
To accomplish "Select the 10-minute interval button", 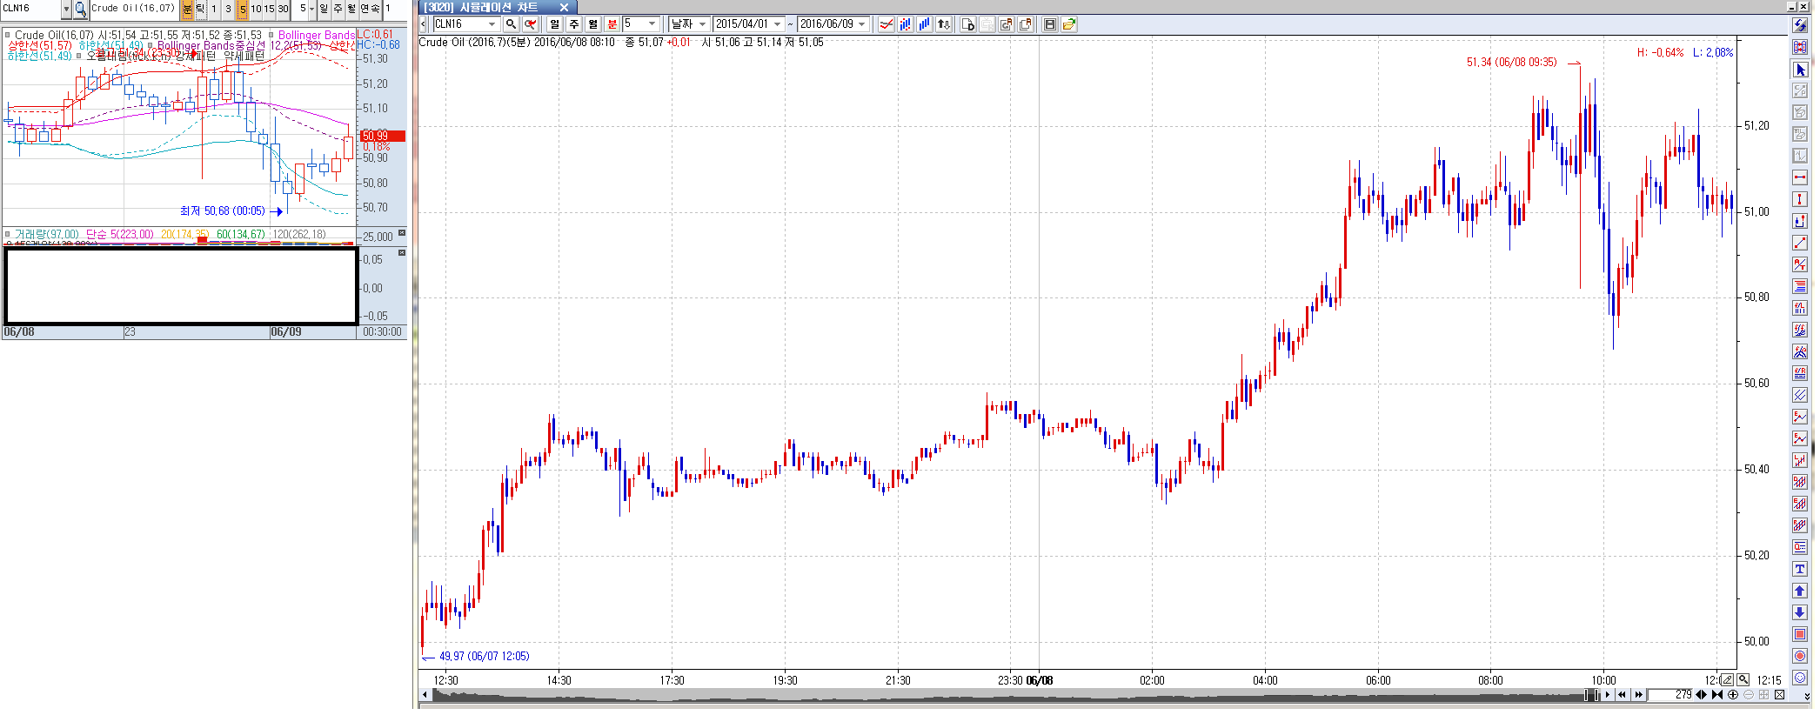I will pyautogui.click(x=256, y=9).
